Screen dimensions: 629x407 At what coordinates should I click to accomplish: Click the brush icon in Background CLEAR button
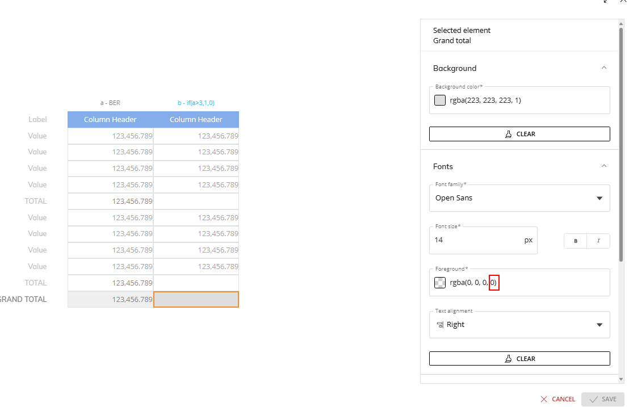(508, 134)
